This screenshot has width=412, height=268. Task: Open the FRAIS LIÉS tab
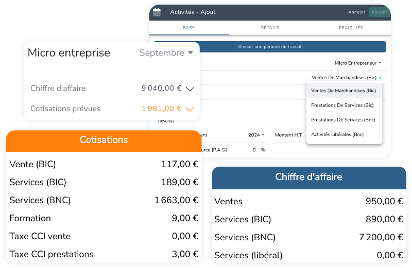pyautogui.click(x=351, y=28)
